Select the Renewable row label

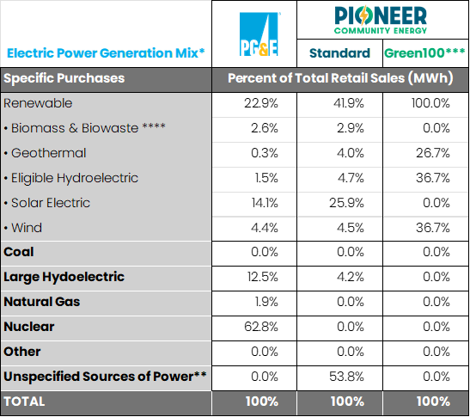pos(38,103)
